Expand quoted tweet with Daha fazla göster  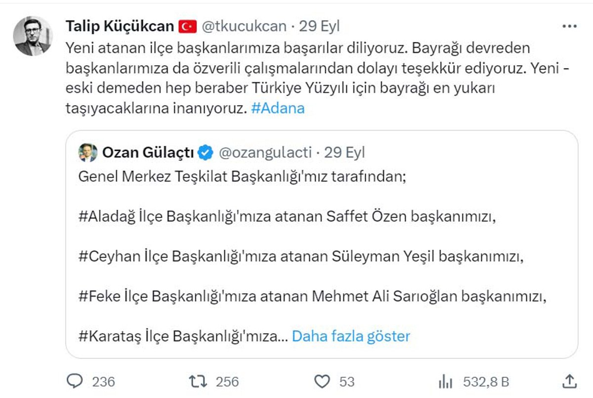click(351, 337)
